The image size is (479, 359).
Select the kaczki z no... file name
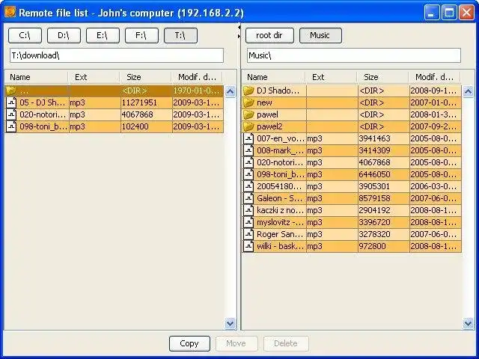point(280,210)
